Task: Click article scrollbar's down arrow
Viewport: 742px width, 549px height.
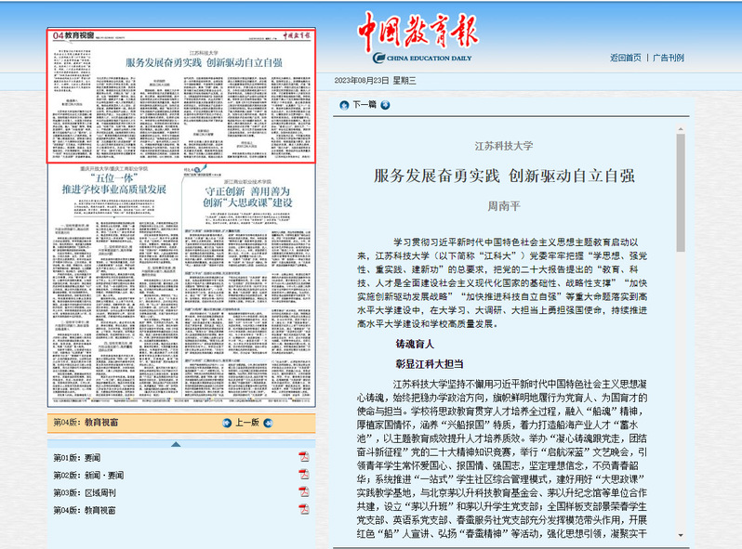Action: [x=681, y=536]
